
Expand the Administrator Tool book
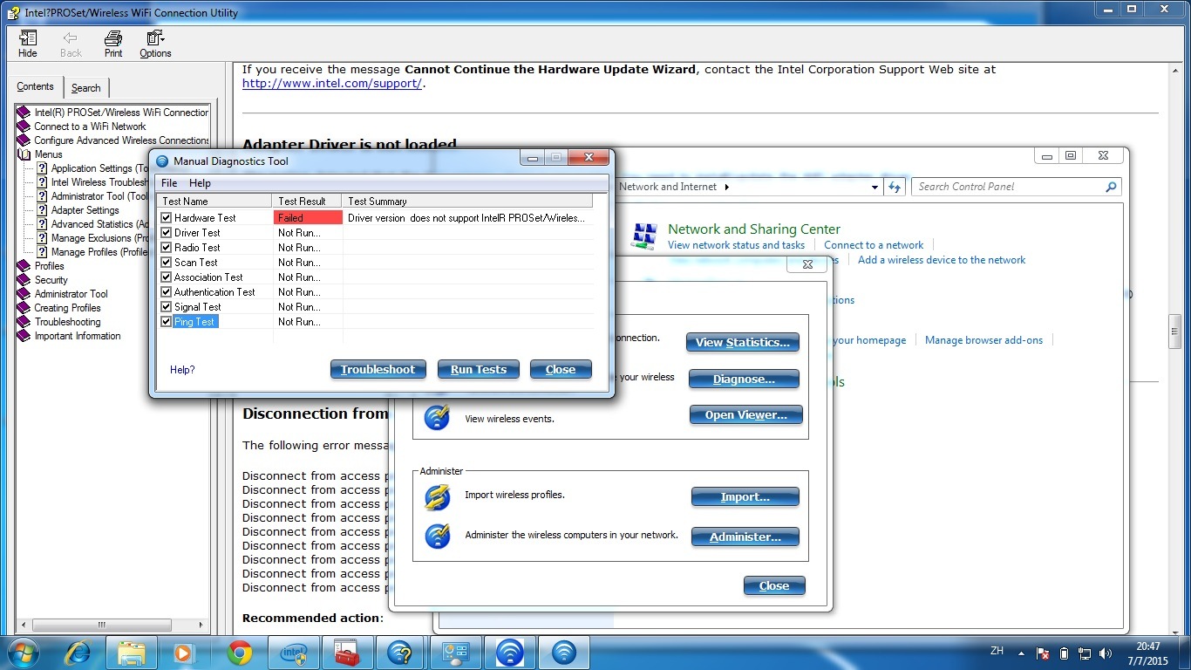[24, 294]
